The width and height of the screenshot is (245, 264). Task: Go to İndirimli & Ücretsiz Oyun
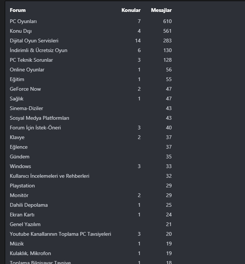tap(38, 50)
